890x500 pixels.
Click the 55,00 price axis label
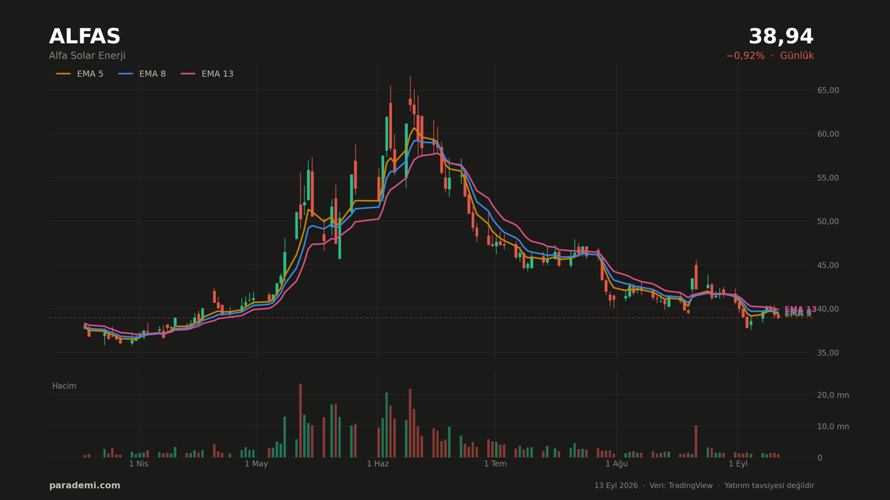[x=828, y=178]
